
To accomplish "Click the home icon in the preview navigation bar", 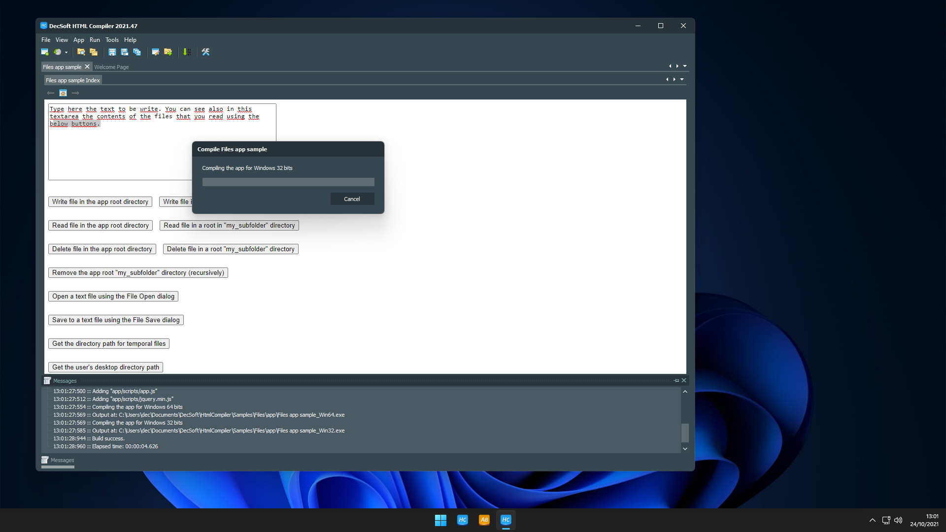I will point(63,93).
